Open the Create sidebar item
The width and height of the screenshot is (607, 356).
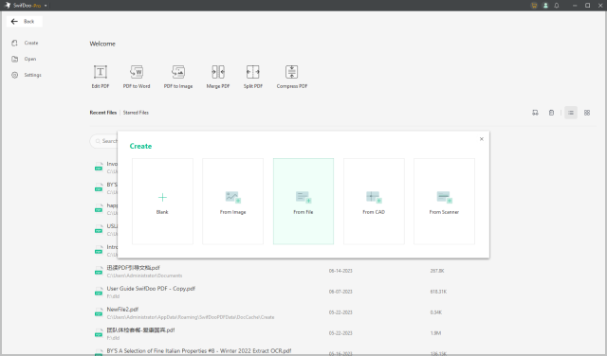26,43
